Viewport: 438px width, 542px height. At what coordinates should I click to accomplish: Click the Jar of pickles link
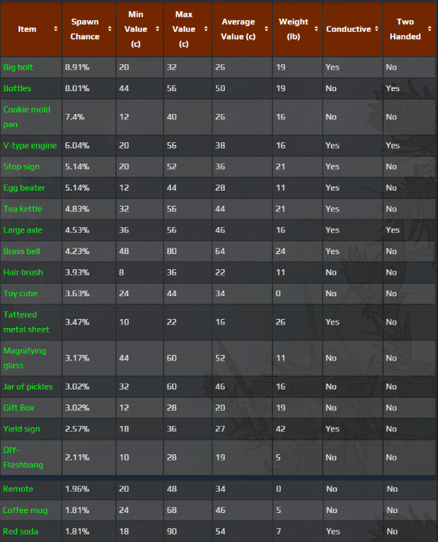[28, 387]
